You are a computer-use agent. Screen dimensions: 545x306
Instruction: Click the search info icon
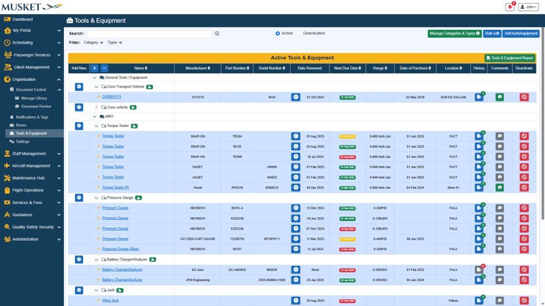click(217, 33)
